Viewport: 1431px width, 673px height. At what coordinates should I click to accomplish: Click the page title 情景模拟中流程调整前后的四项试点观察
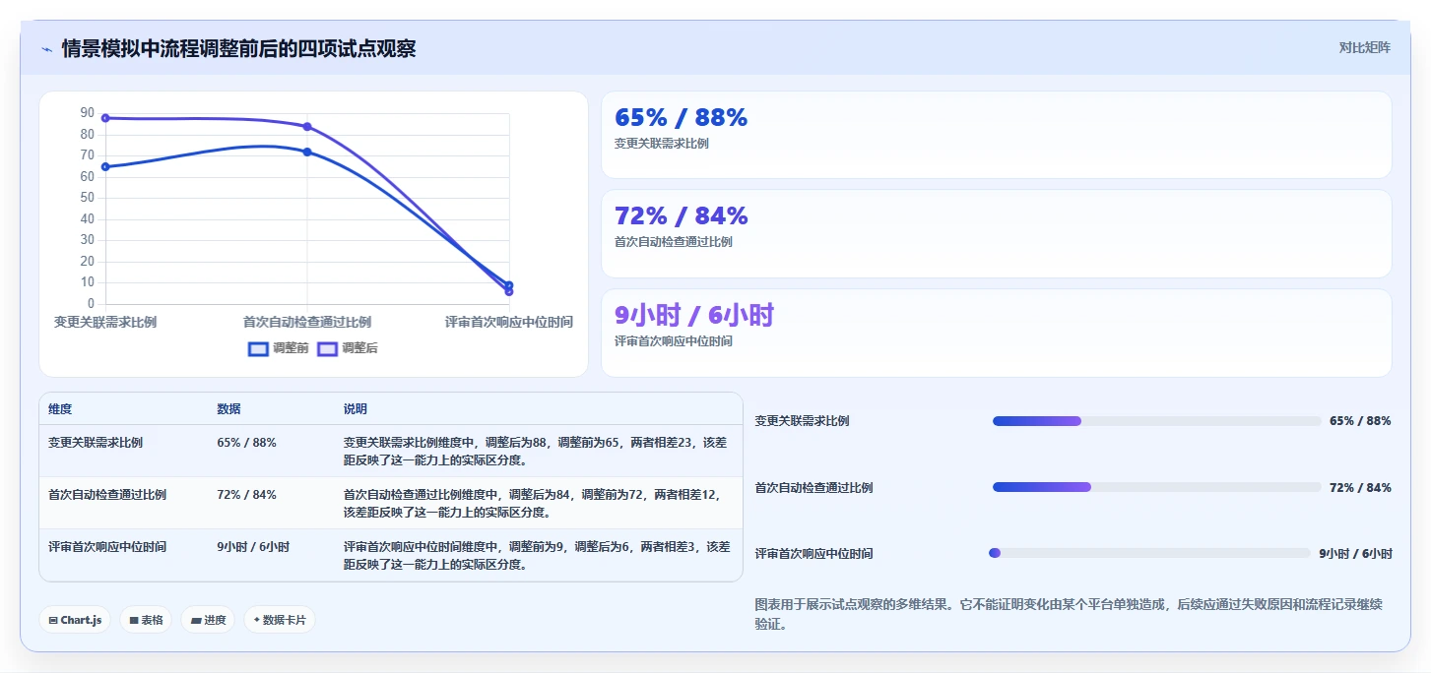pos(238,48)
